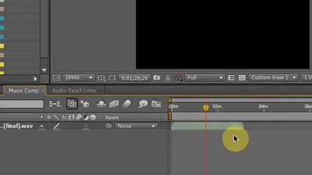Image resolution: width=312 pixels, height=175 pixels.
Task: Click the Quality slash column header icon
Action: pos(57,117)
